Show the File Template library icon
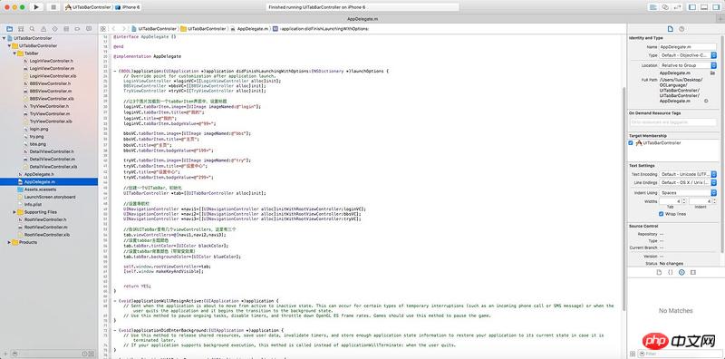 pyautogui.click(x=660, y=273)
